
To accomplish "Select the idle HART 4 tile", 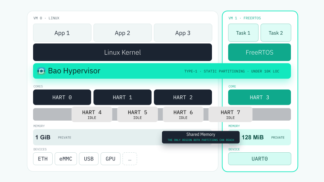I will point(92,114).
